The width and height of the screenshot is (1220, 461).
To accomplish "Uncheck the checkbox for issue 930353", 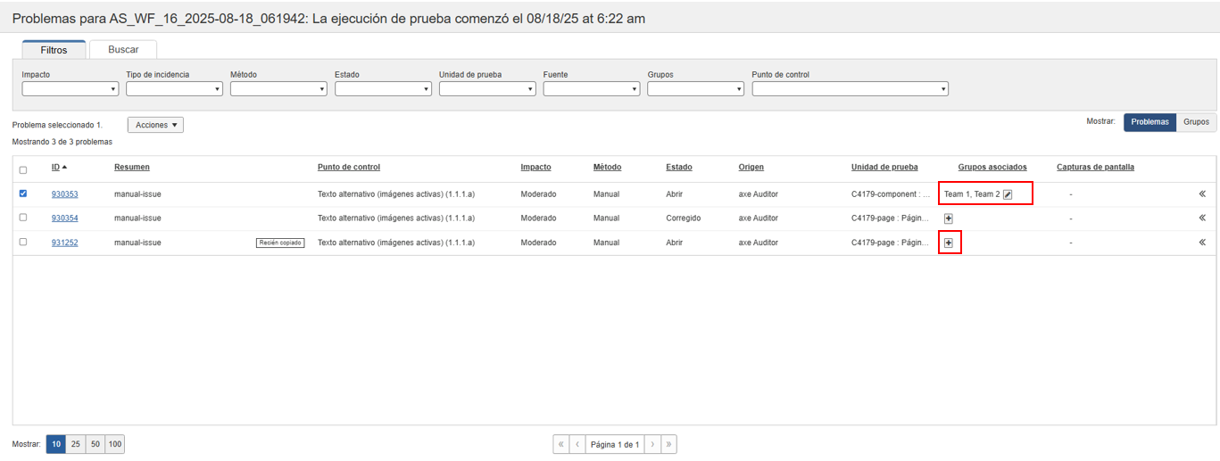I will click(x=23, y=193).
